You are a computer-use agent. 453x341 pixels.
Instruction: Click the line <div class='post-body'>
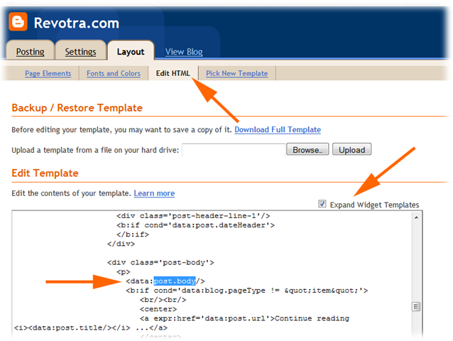(x=160, y=262)
